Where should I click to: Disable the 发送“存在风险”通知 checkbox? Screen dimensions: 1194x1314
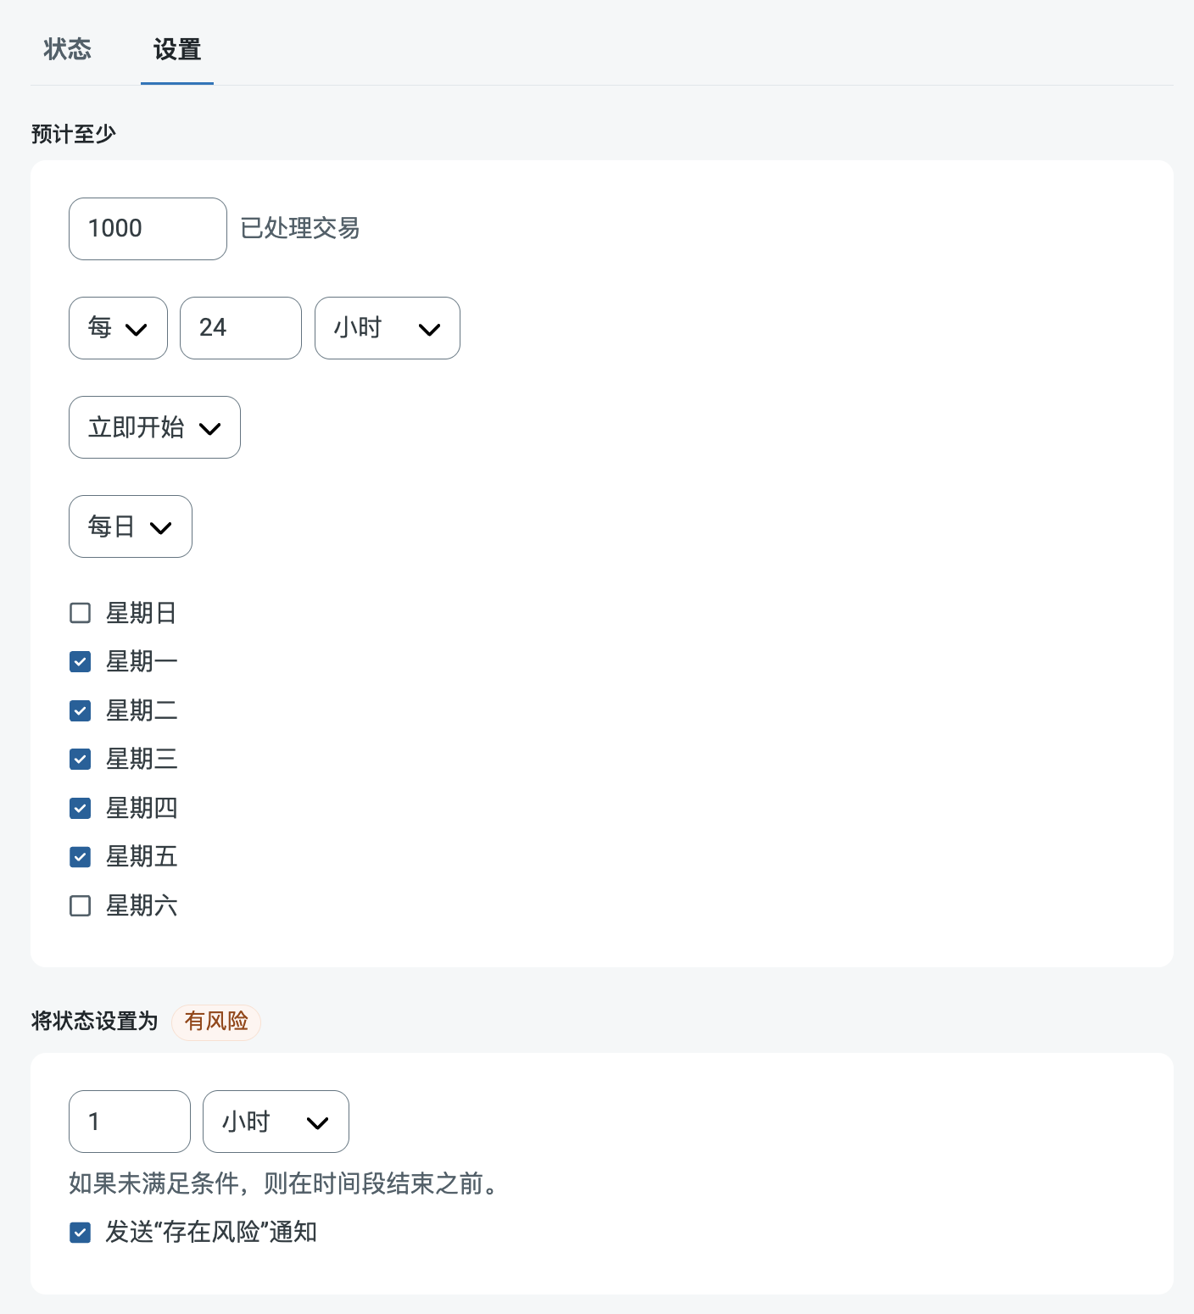point(81,1232)
